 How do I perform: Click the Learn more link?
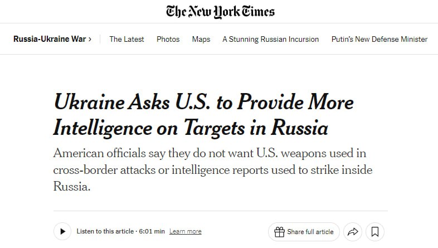[185, 231]
